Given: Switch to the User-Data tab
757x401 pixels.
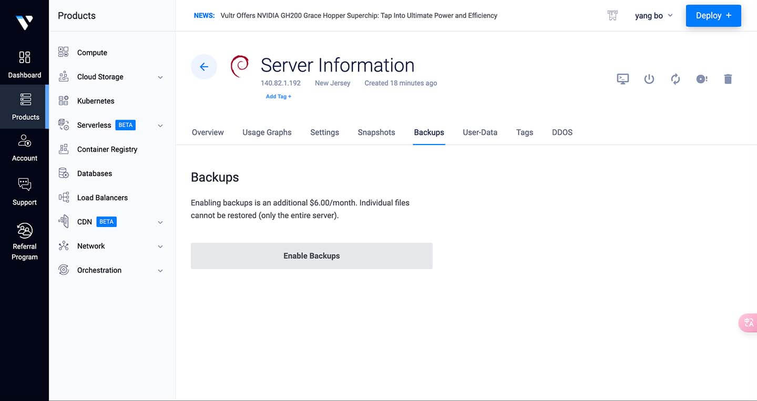Looking at the screenshot, I should [480, 132].
